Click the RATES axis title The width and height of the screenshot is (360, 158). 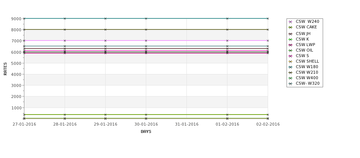[x=5, y=69]
